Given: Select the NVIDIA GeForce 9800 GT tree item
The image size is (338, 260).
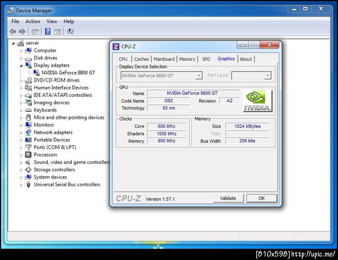Looking at the screenshot, I should [68, 73].
